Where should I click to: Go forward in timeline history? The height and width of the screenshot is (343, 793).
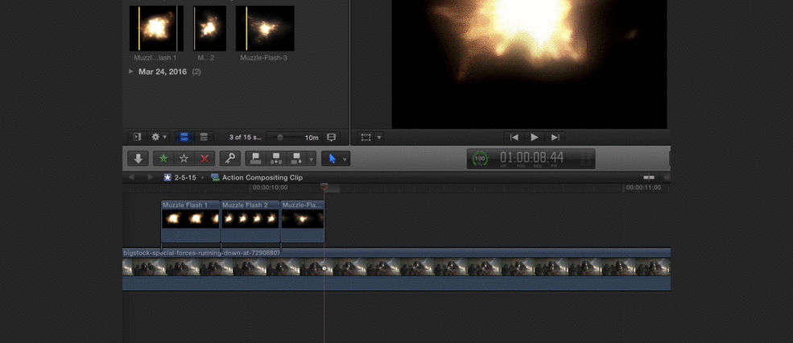click(151, 178)
